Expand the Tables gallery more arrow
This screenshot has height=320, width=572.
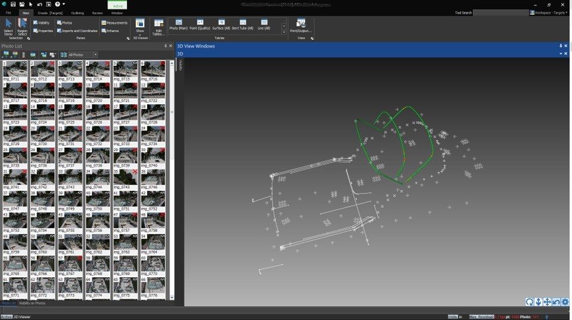284,32
